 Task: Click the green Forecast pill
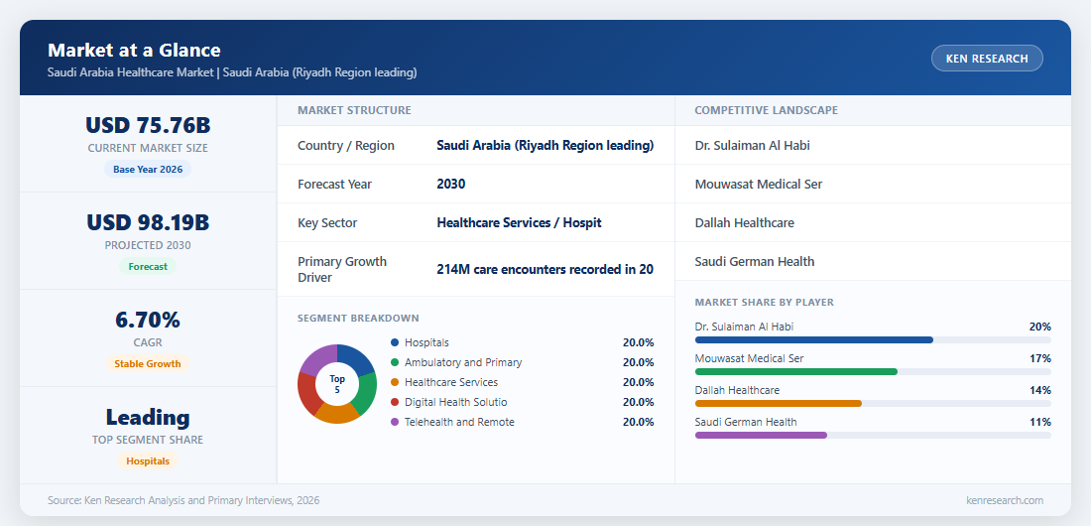tap(148, 266)
